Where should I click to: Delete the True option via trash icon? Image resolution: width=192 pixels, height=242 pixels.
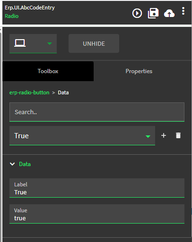pos(178,135)
